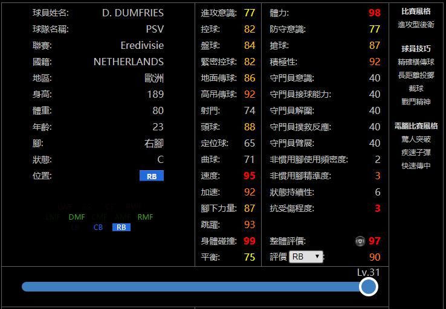Click the 盤球 value 84
The width and height of the screenshot is (446, 309).
[x=250, y=45]
